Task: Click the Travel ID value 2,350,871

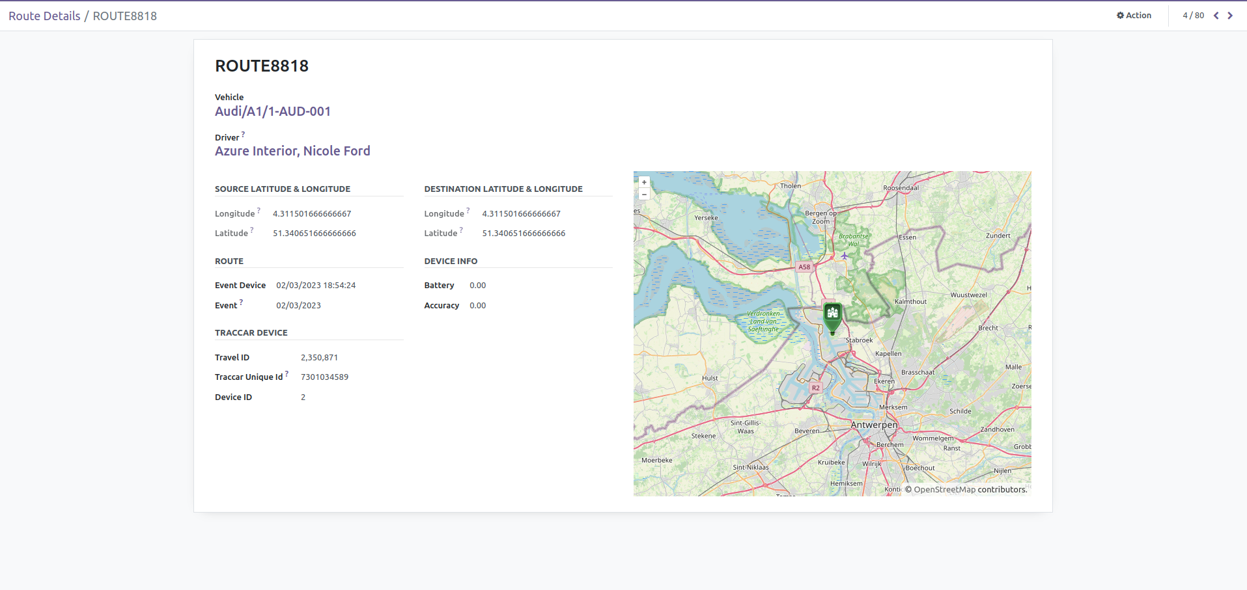Action: coord(319,358)
